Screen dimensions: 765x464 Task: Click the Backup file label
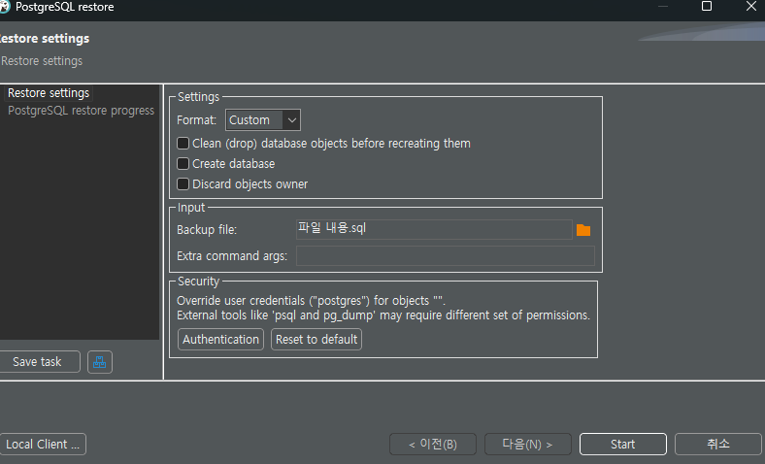(207, 230)
